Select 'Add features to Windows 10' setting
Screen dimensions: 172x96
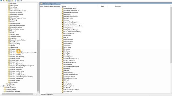[71, 10]
